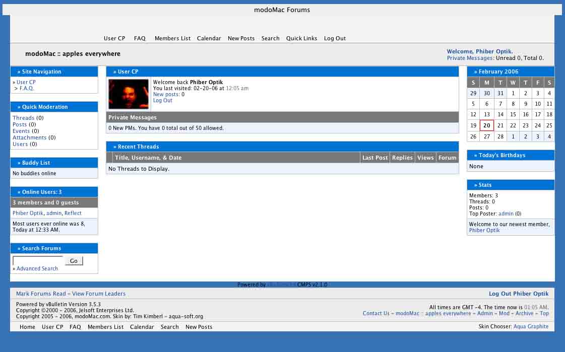Focus the Search Forums text field
Screen dimensions: 565x352
(x=38, y=260)
